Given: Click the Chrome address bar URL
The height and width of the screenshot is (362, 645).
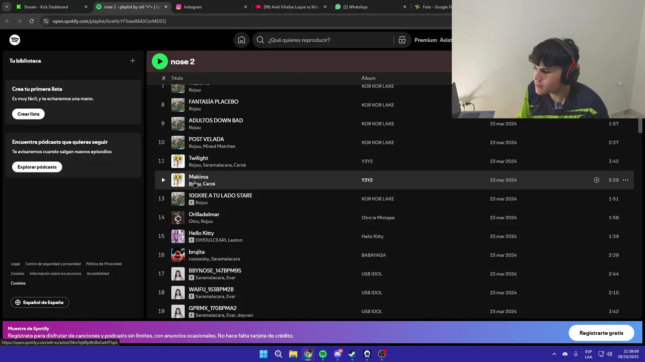Looking at the screenshot, I should [x=109, y=21].
